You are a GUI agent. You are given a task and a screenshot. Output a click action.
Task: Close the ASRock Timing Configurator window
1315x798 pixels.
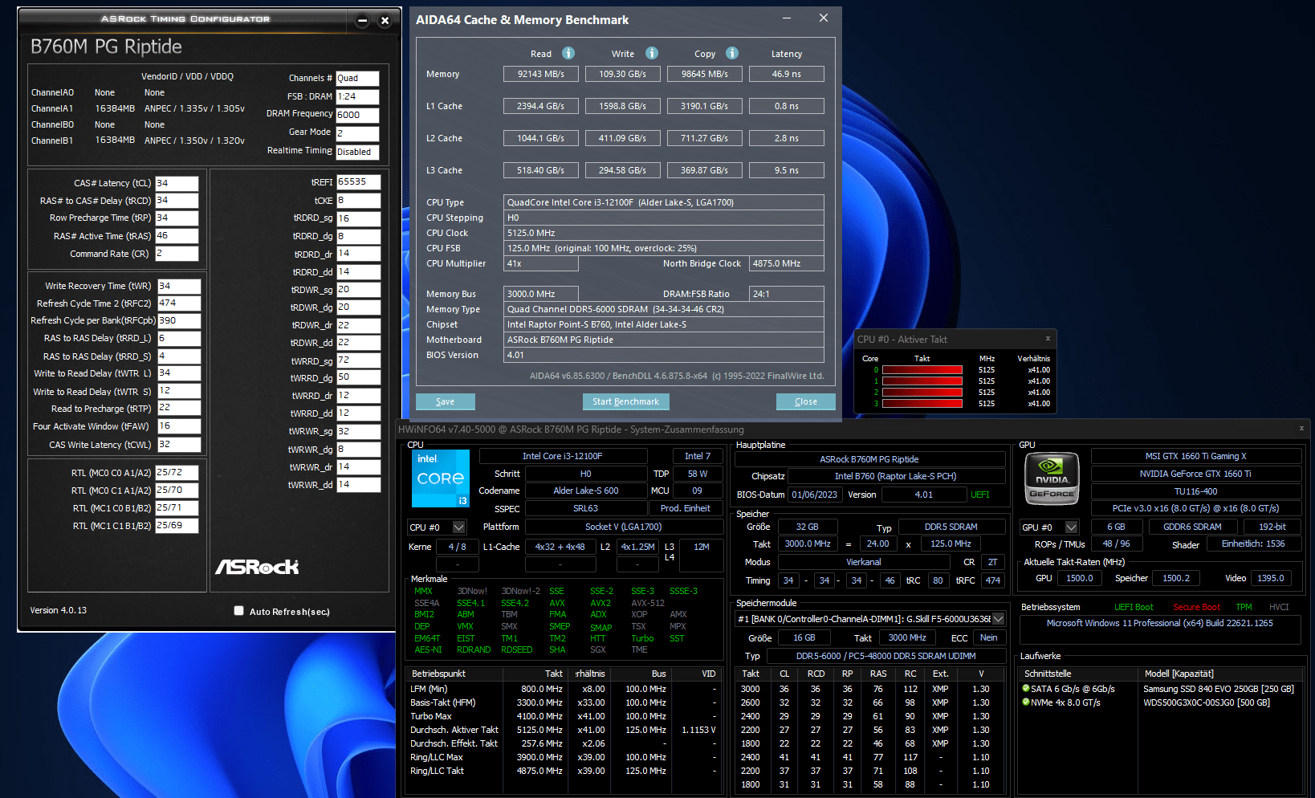point(385,21)
